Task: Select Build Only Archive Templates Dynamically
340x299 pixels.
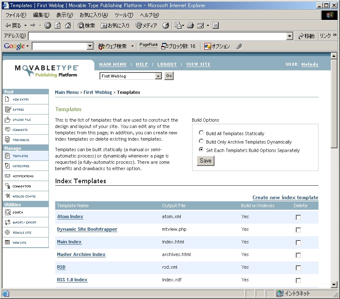Action: (201, 141)
